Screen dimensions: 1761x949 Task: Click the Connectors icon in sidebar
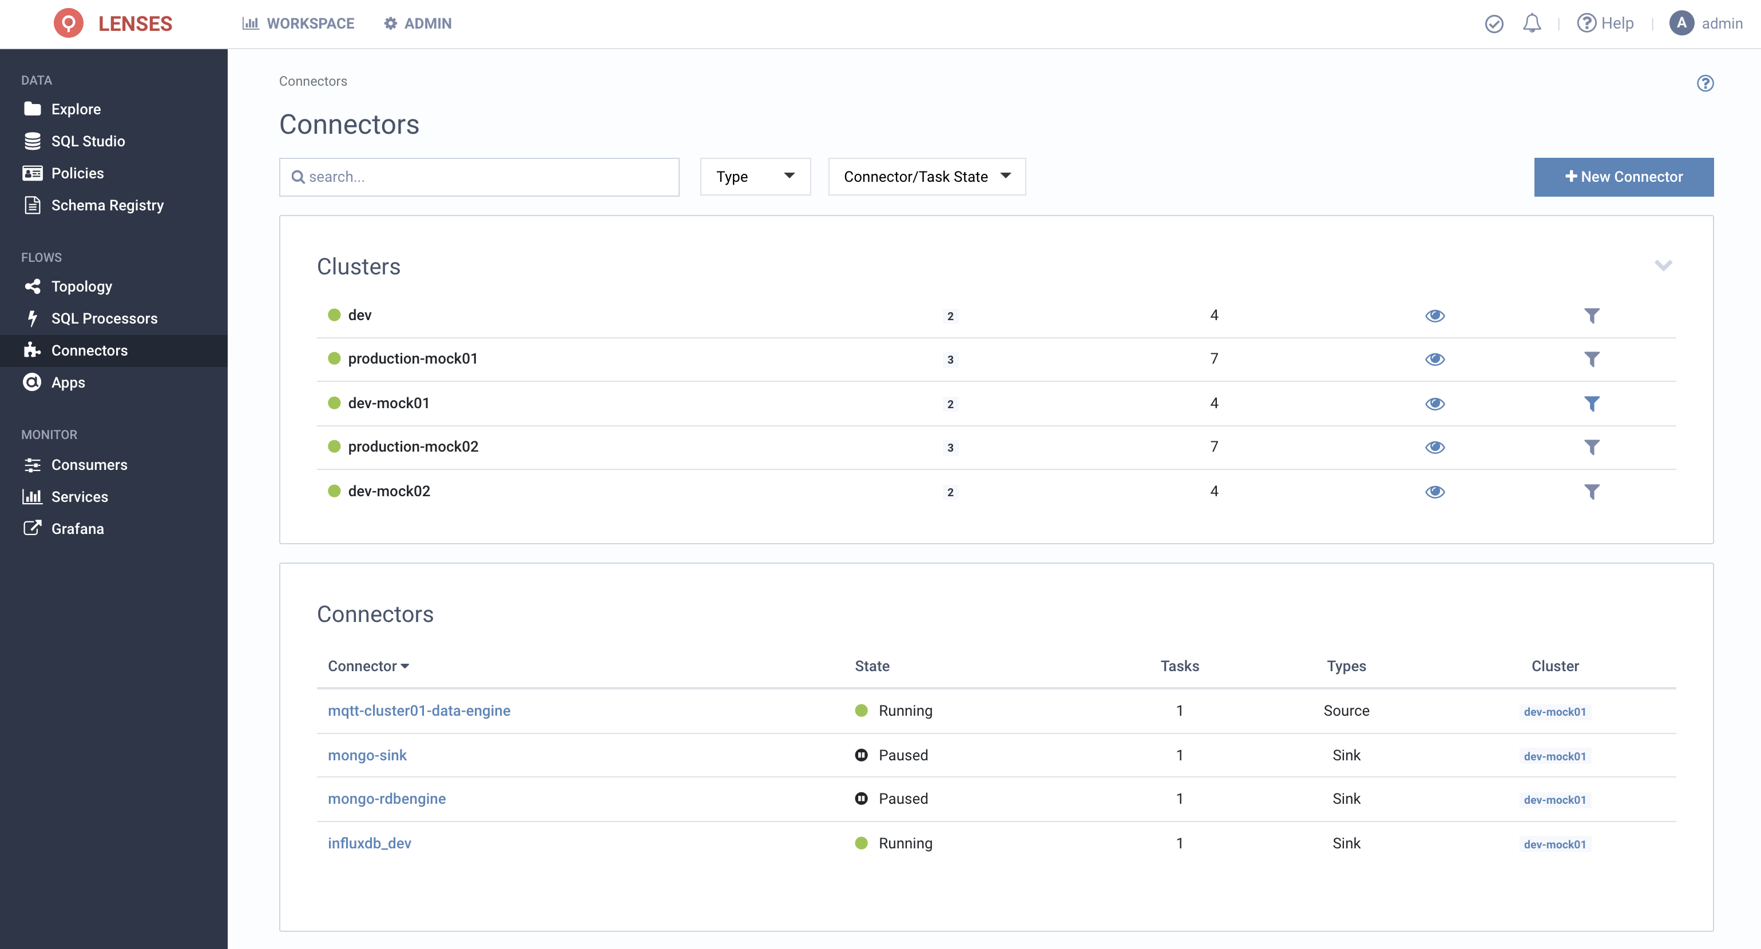click(31, 349)
